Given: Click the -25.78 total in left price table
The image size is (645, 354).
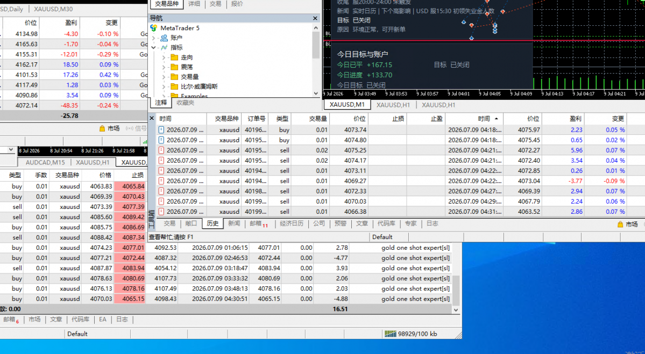Looking at the screenshot, I should click(x=69, y=116).
